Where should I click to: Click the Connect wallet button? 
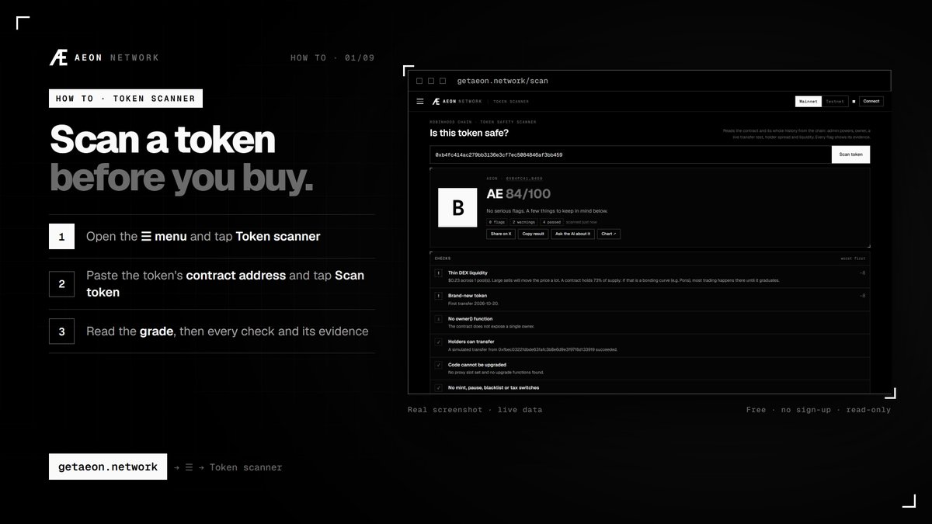click(x=871, y=101)
